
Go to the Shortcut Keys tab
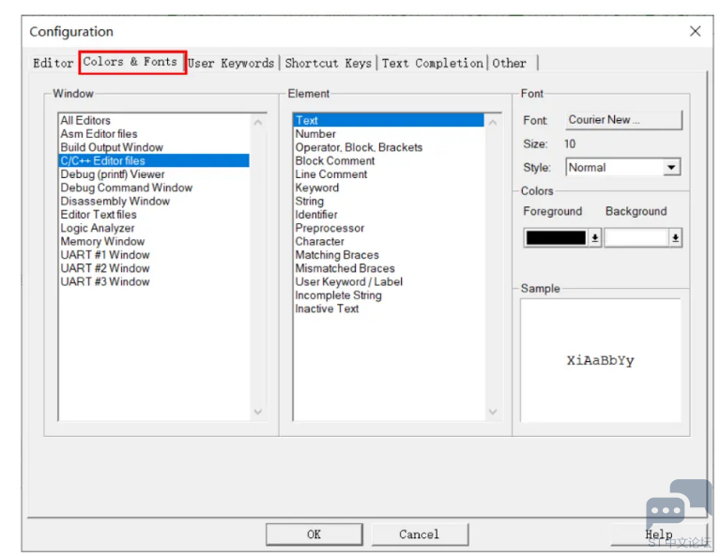(x=328, y=63)
